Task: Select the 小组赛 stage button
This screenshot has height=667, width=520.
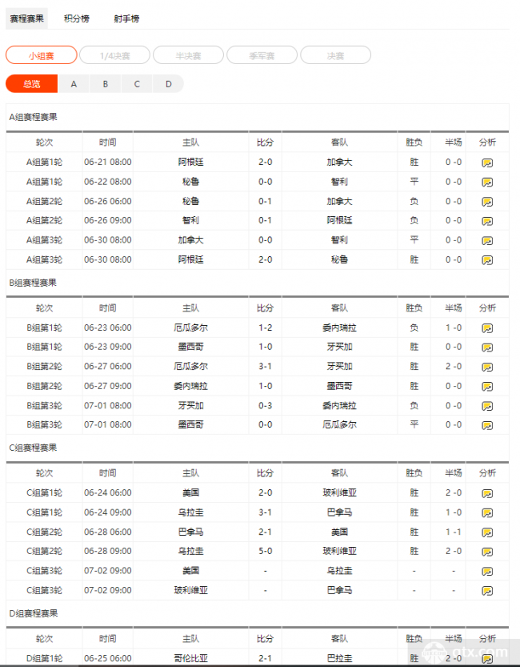Action: (x=42, y=55)
